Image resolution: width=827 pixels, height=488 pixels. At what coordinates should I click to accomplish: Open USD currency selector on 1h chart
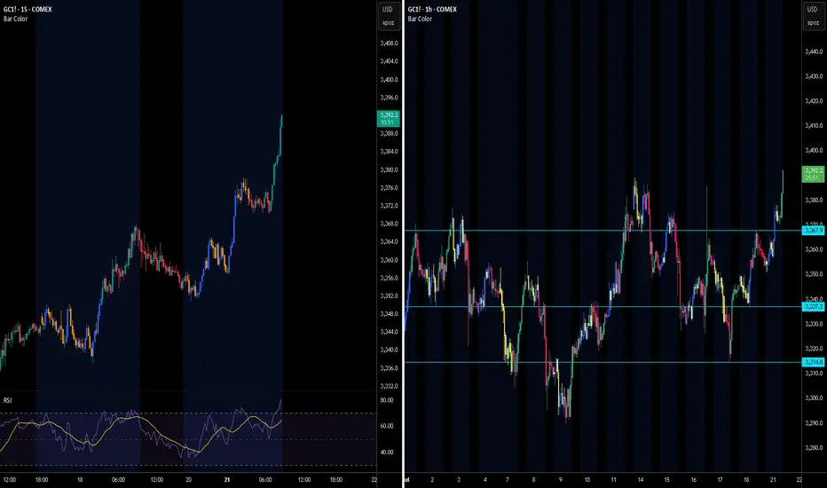(812, 10)
